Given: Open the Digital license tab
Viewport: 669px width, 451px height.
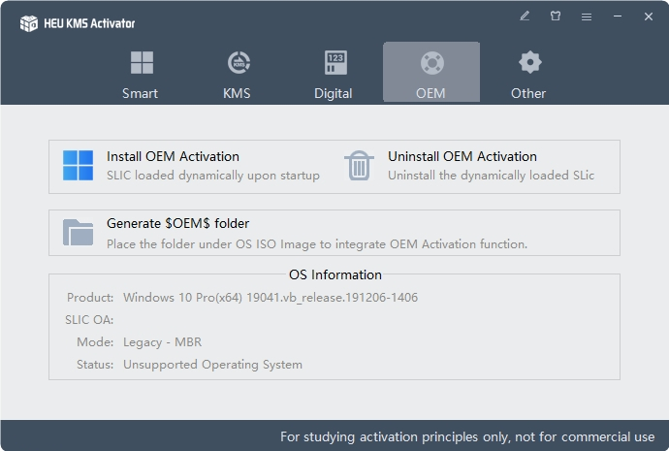Looking at the screenshot, I should pyautogui.click(x=334, y=74).
